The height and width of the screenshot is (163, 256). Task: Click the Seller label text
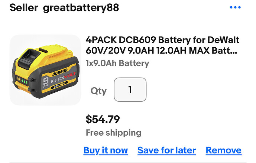point(24,8)
